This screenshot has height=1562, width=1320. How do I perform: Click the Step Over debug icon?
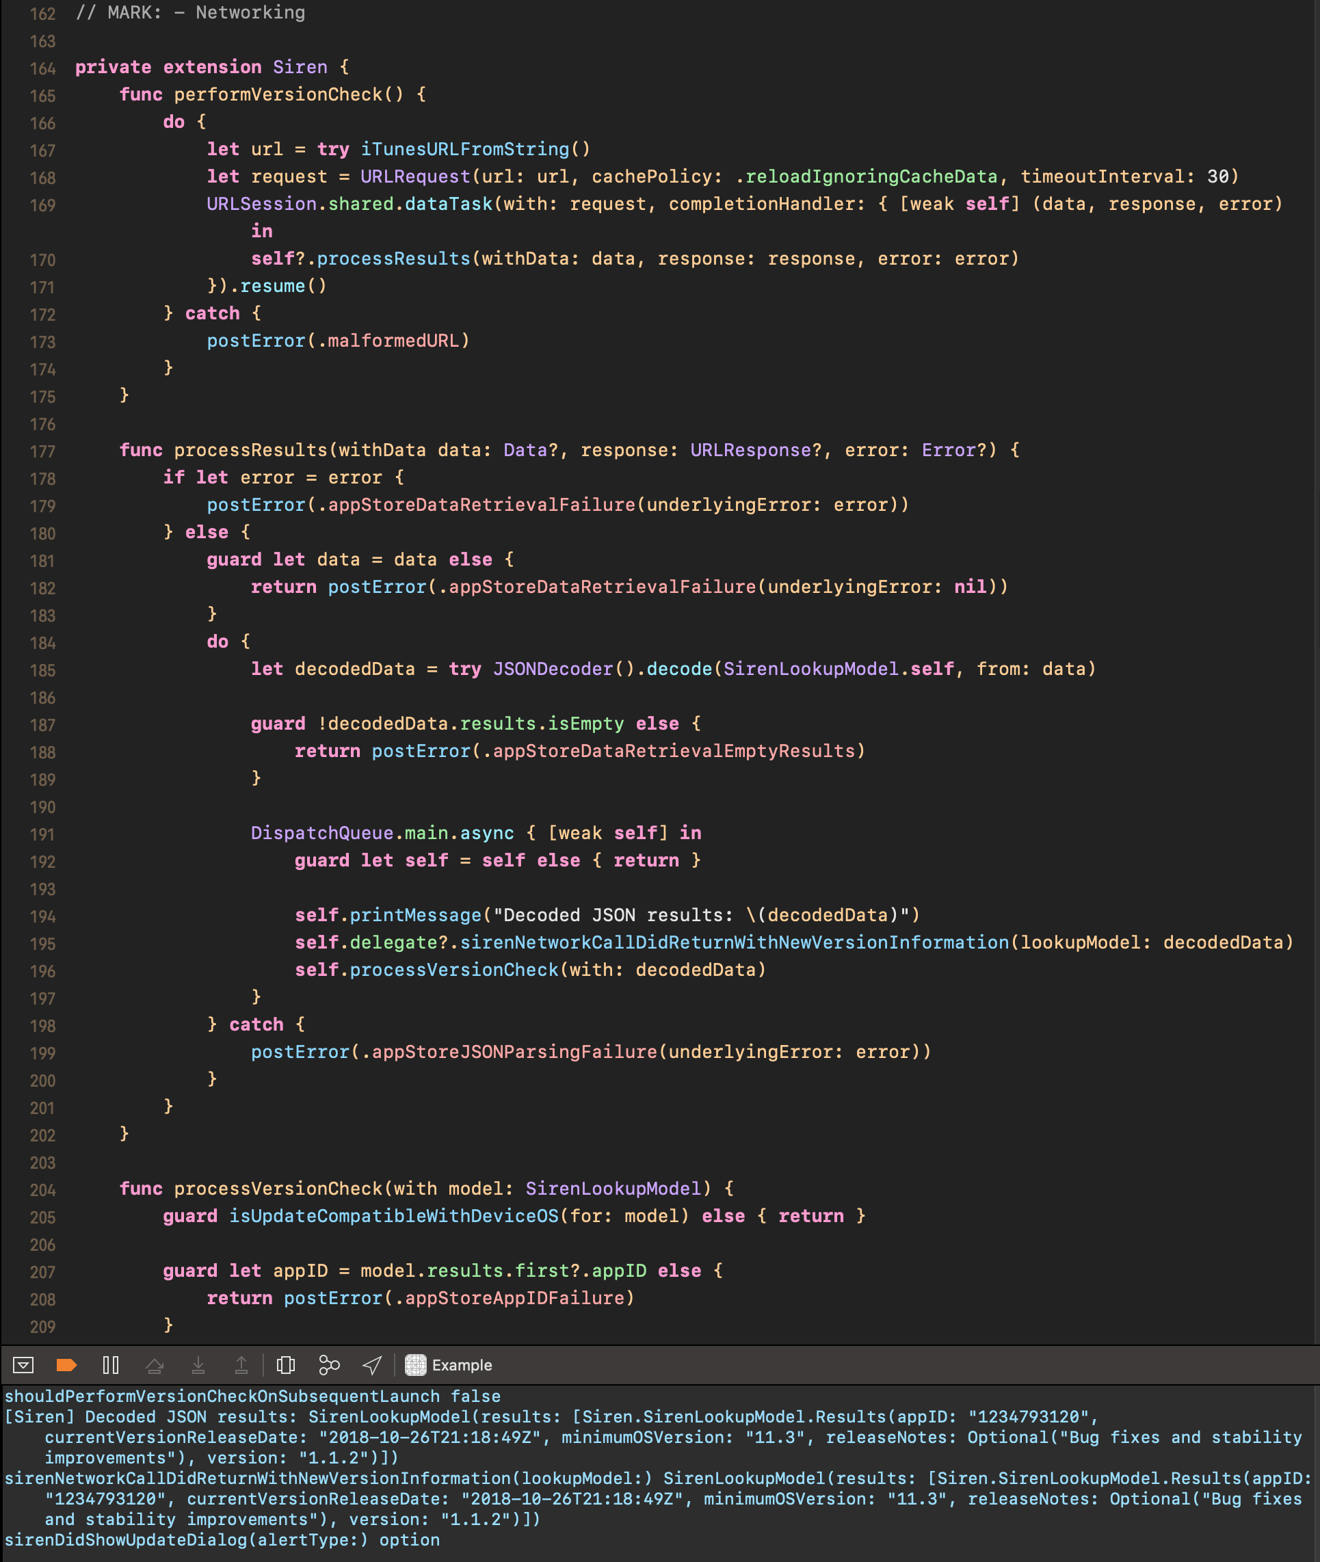click(x=155, y=1365)
